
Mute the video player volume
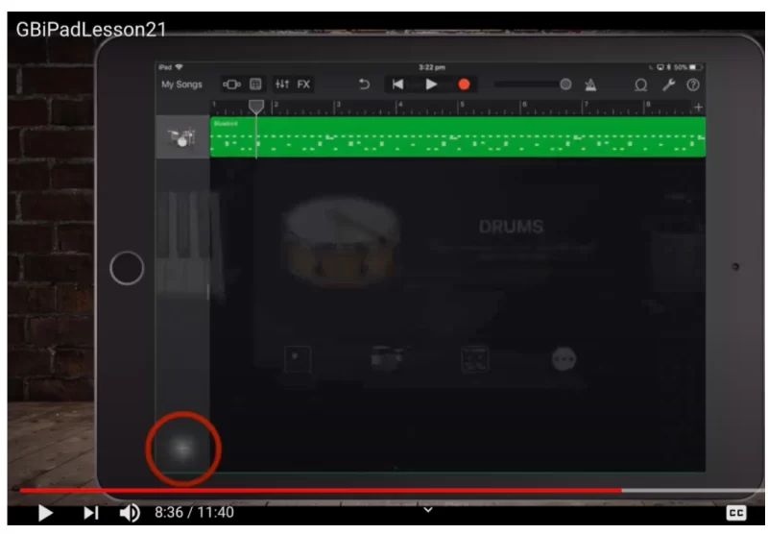click(130, 514)
